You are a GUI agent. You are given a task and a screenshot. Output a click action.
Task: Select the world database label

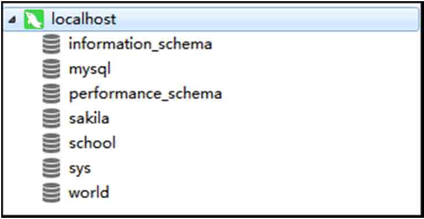(89, 192)
